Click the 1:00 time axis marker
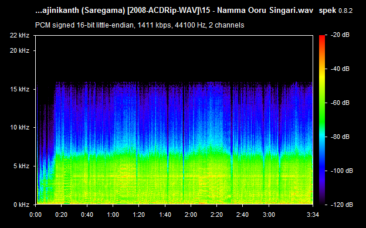The height and width of the screenshot is (228, 366). coord(113,215)
